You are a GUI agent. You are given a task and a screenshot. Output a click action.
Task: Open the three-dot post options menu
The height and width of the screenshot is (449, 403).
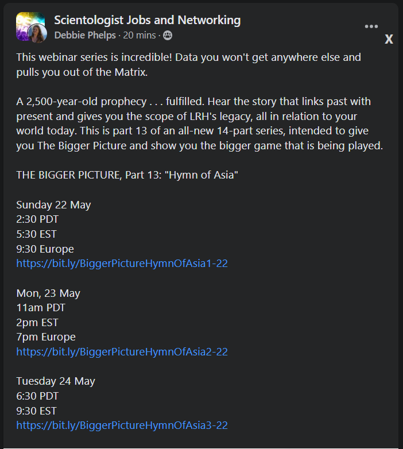click(371, 26)
